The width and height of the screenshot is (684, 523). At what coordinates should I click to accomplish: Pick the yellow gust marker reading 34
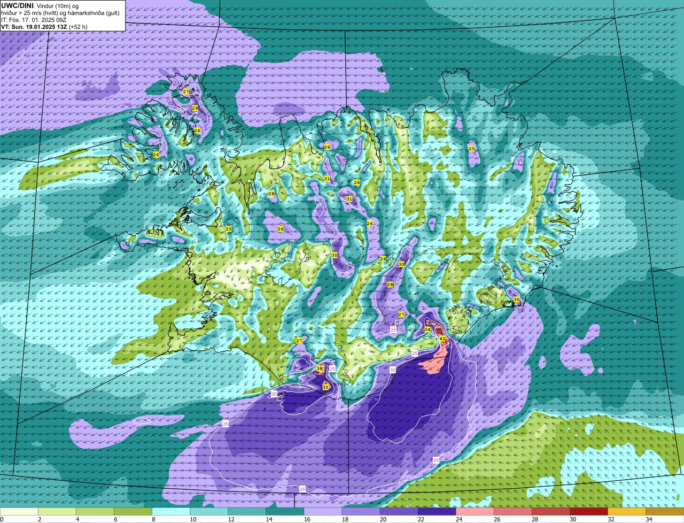click(x=427, y=329)
